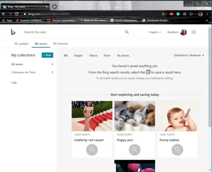212x172 pixels.
Task: Click the green Grammarly extension icon
Action: tap(178, 14)
